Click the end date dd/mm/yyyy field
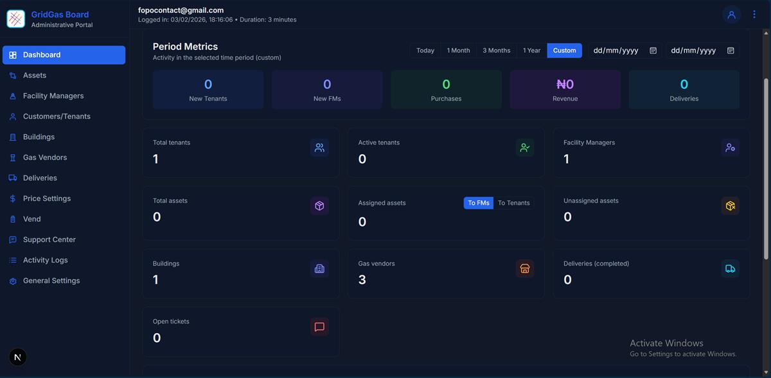This screenshot has width=771, height=378. coord(702,51)
